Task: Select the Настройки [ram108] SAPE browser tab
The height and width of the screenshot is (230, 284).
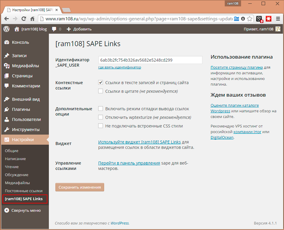Action: coord(33,10)
